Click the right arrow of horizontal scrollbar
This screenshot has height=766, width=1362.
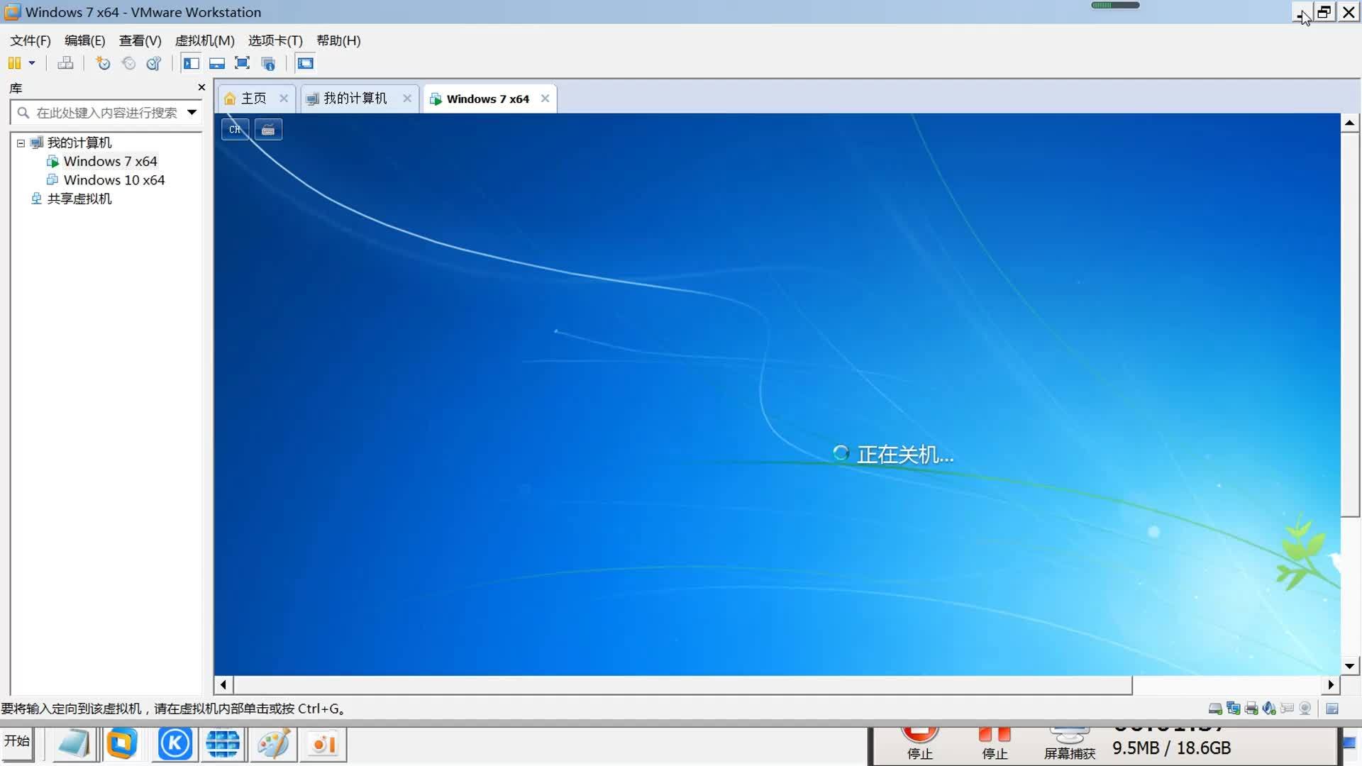click(1331, 684)
